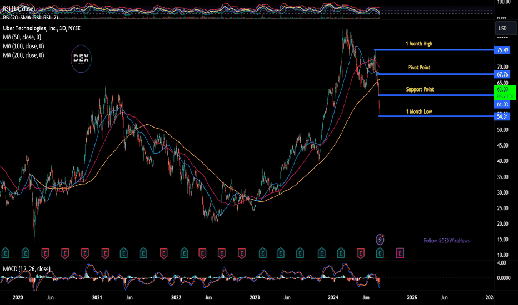Screen dimensions: 518x305
Task: Open the green earnings marker below the lightning icon
Action: tap(380, 253)
